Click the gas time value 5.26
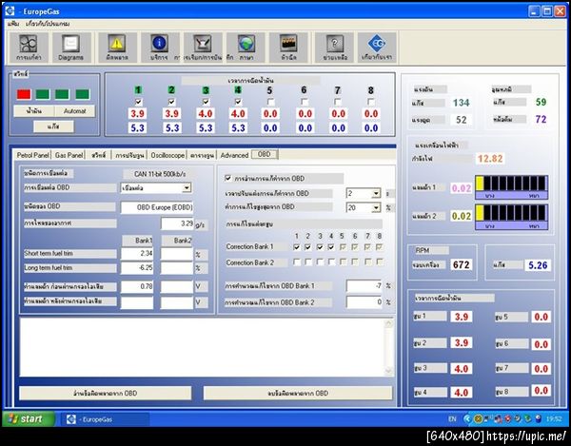 538,265
